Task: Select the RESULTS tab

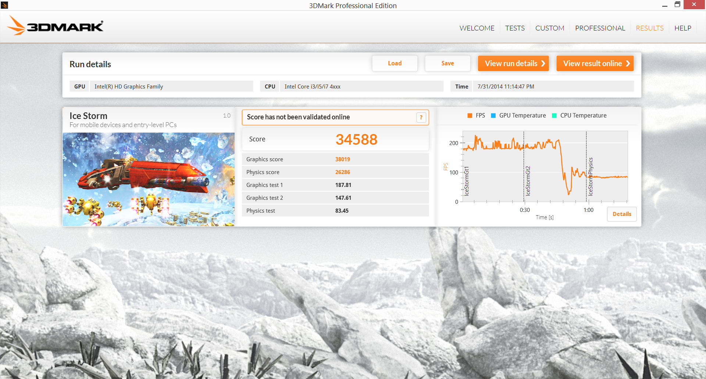Action: click(x=650, y=28)
